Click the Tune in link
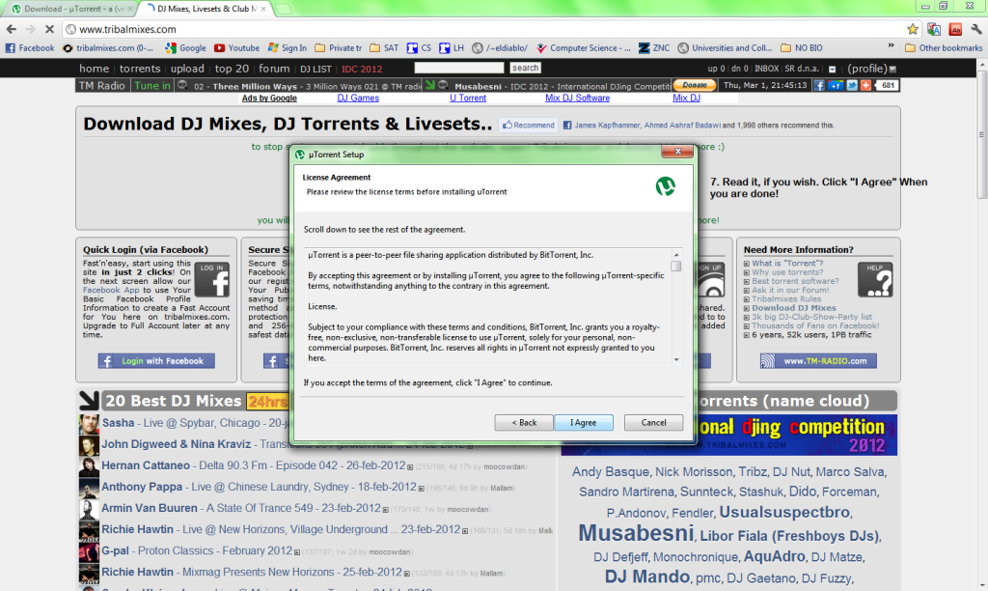Image resolution: width=988 pixels, height=591 pixels. 151,86
